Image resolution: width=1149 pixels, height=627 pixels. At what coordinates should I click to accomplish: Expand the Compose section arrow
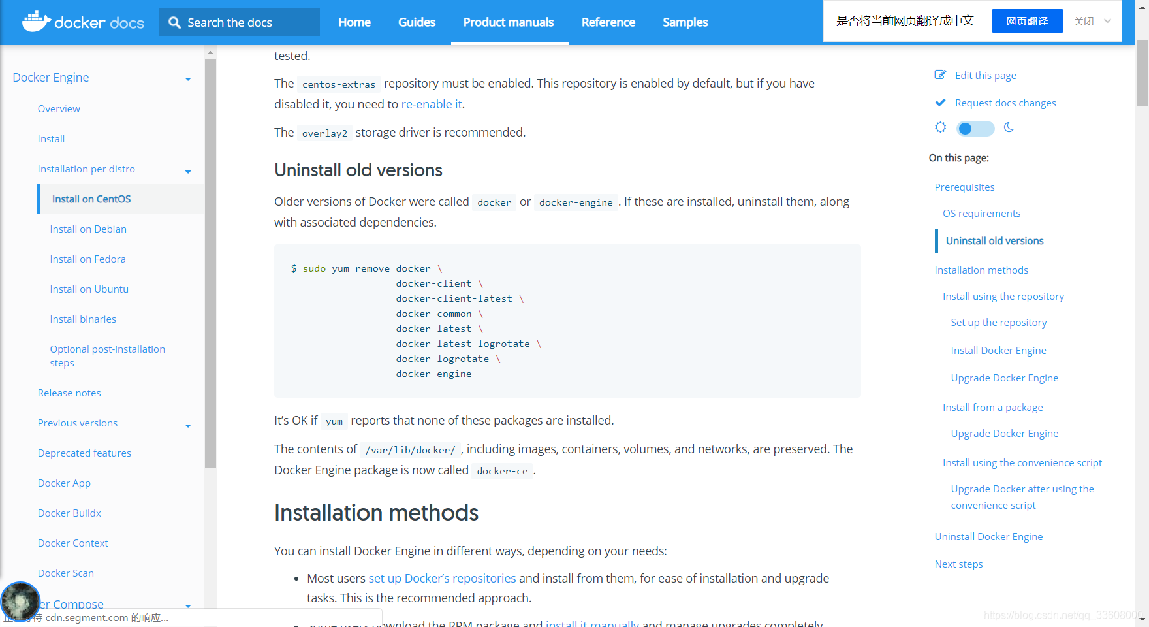188,605
